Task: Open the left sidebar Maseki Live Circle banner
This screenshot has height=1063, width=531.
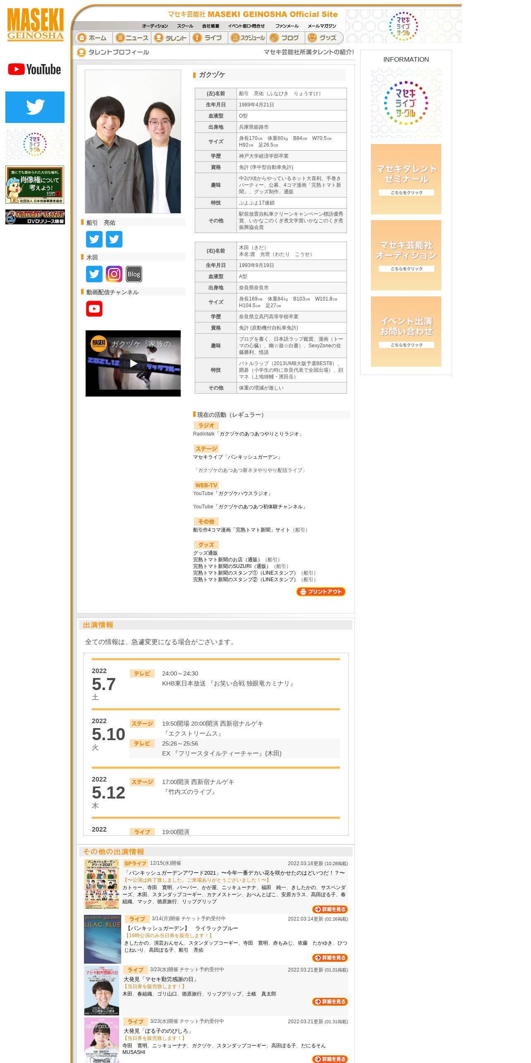Action: click(35, 144)
